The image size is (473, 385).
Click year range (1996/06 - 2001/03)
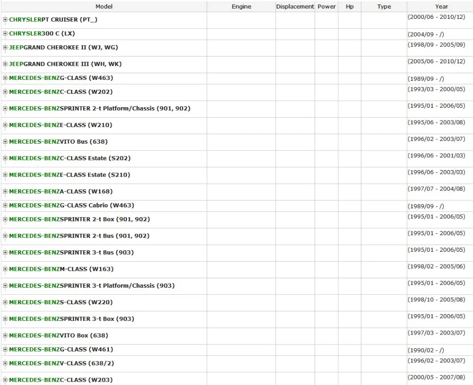[436, 155]
